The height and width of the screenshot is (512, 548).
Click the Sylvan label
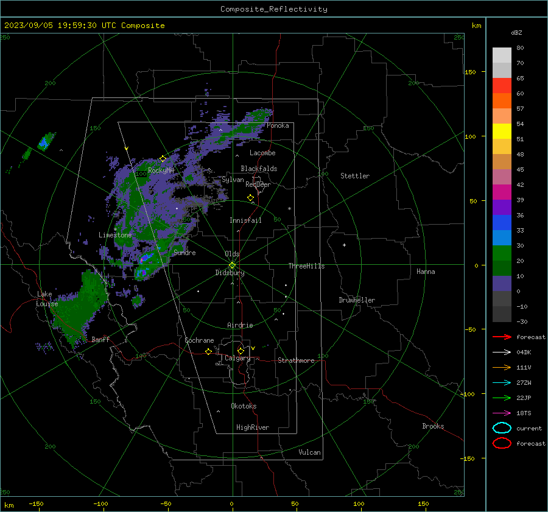233,180
